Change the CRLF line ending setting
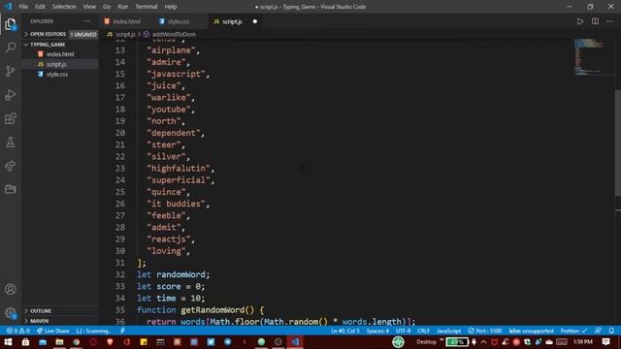This screenshot has width=621, height=349. (x=423, y=331)
